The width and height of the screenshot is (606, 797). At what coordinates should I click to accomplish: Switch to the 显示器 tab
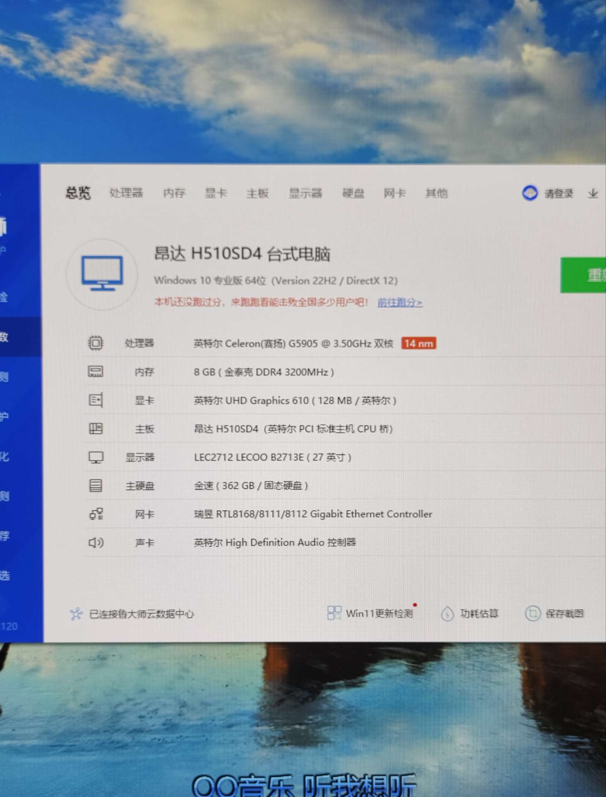click(x=305, y=193)
